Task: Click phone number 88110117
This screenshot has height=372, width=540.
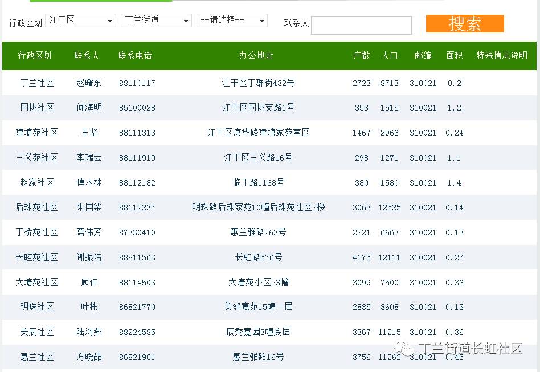Action: coord(137,83)
